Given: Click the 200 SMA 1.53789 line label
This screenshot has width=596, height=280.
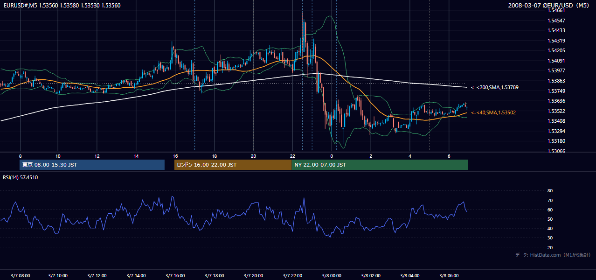Looking at the screenshot, I should click(x=494, y=87).
